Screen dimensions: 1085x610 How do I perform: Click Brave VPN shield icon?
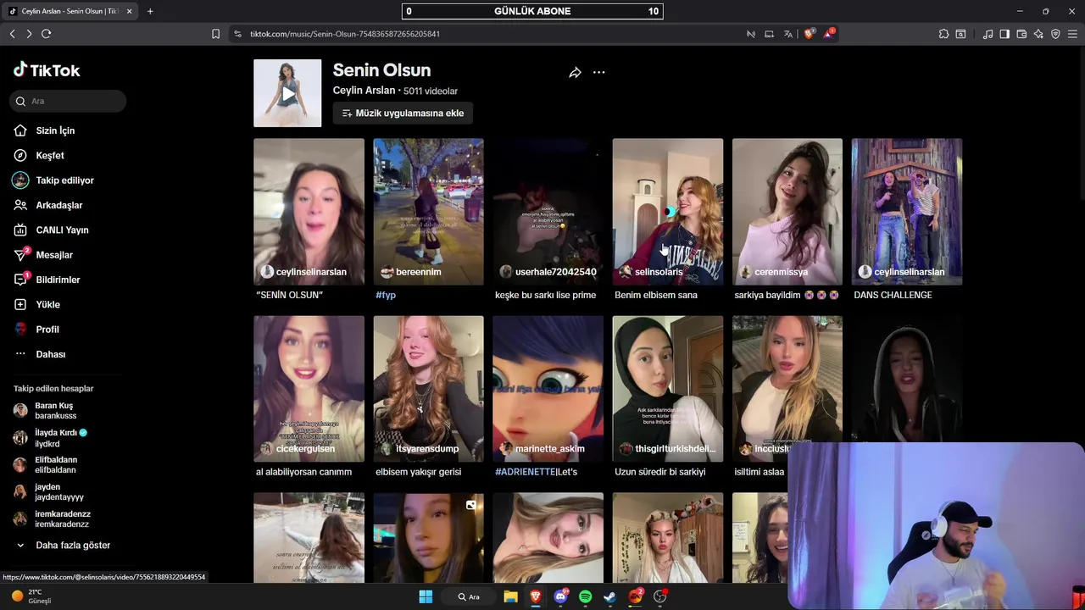pos(1055,34)
